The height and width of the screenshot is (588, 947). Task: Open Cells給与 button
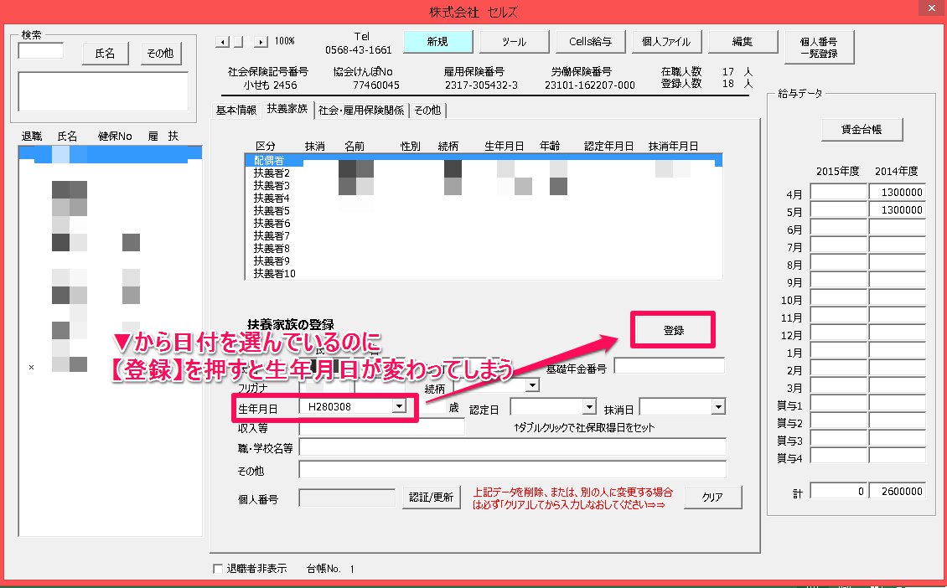point(590,42)
